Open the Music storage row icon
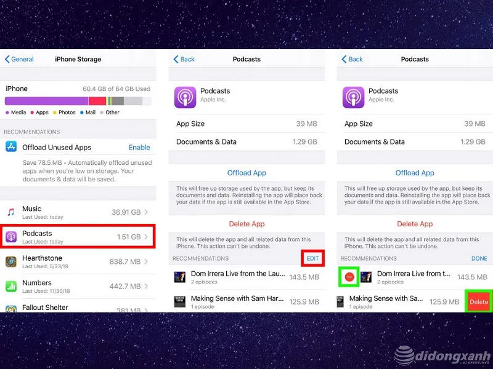This screenshot has height=369, width=493. coord(11,212)
